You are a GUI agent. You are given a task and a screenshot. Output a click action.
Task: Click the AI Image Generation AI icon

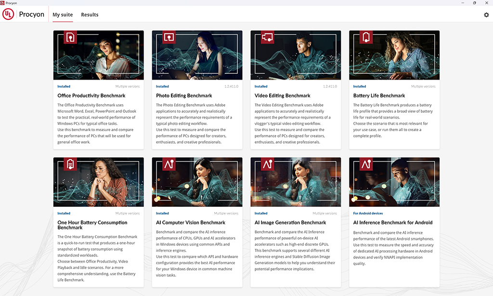pyautogui.click(x=268, y=164)
